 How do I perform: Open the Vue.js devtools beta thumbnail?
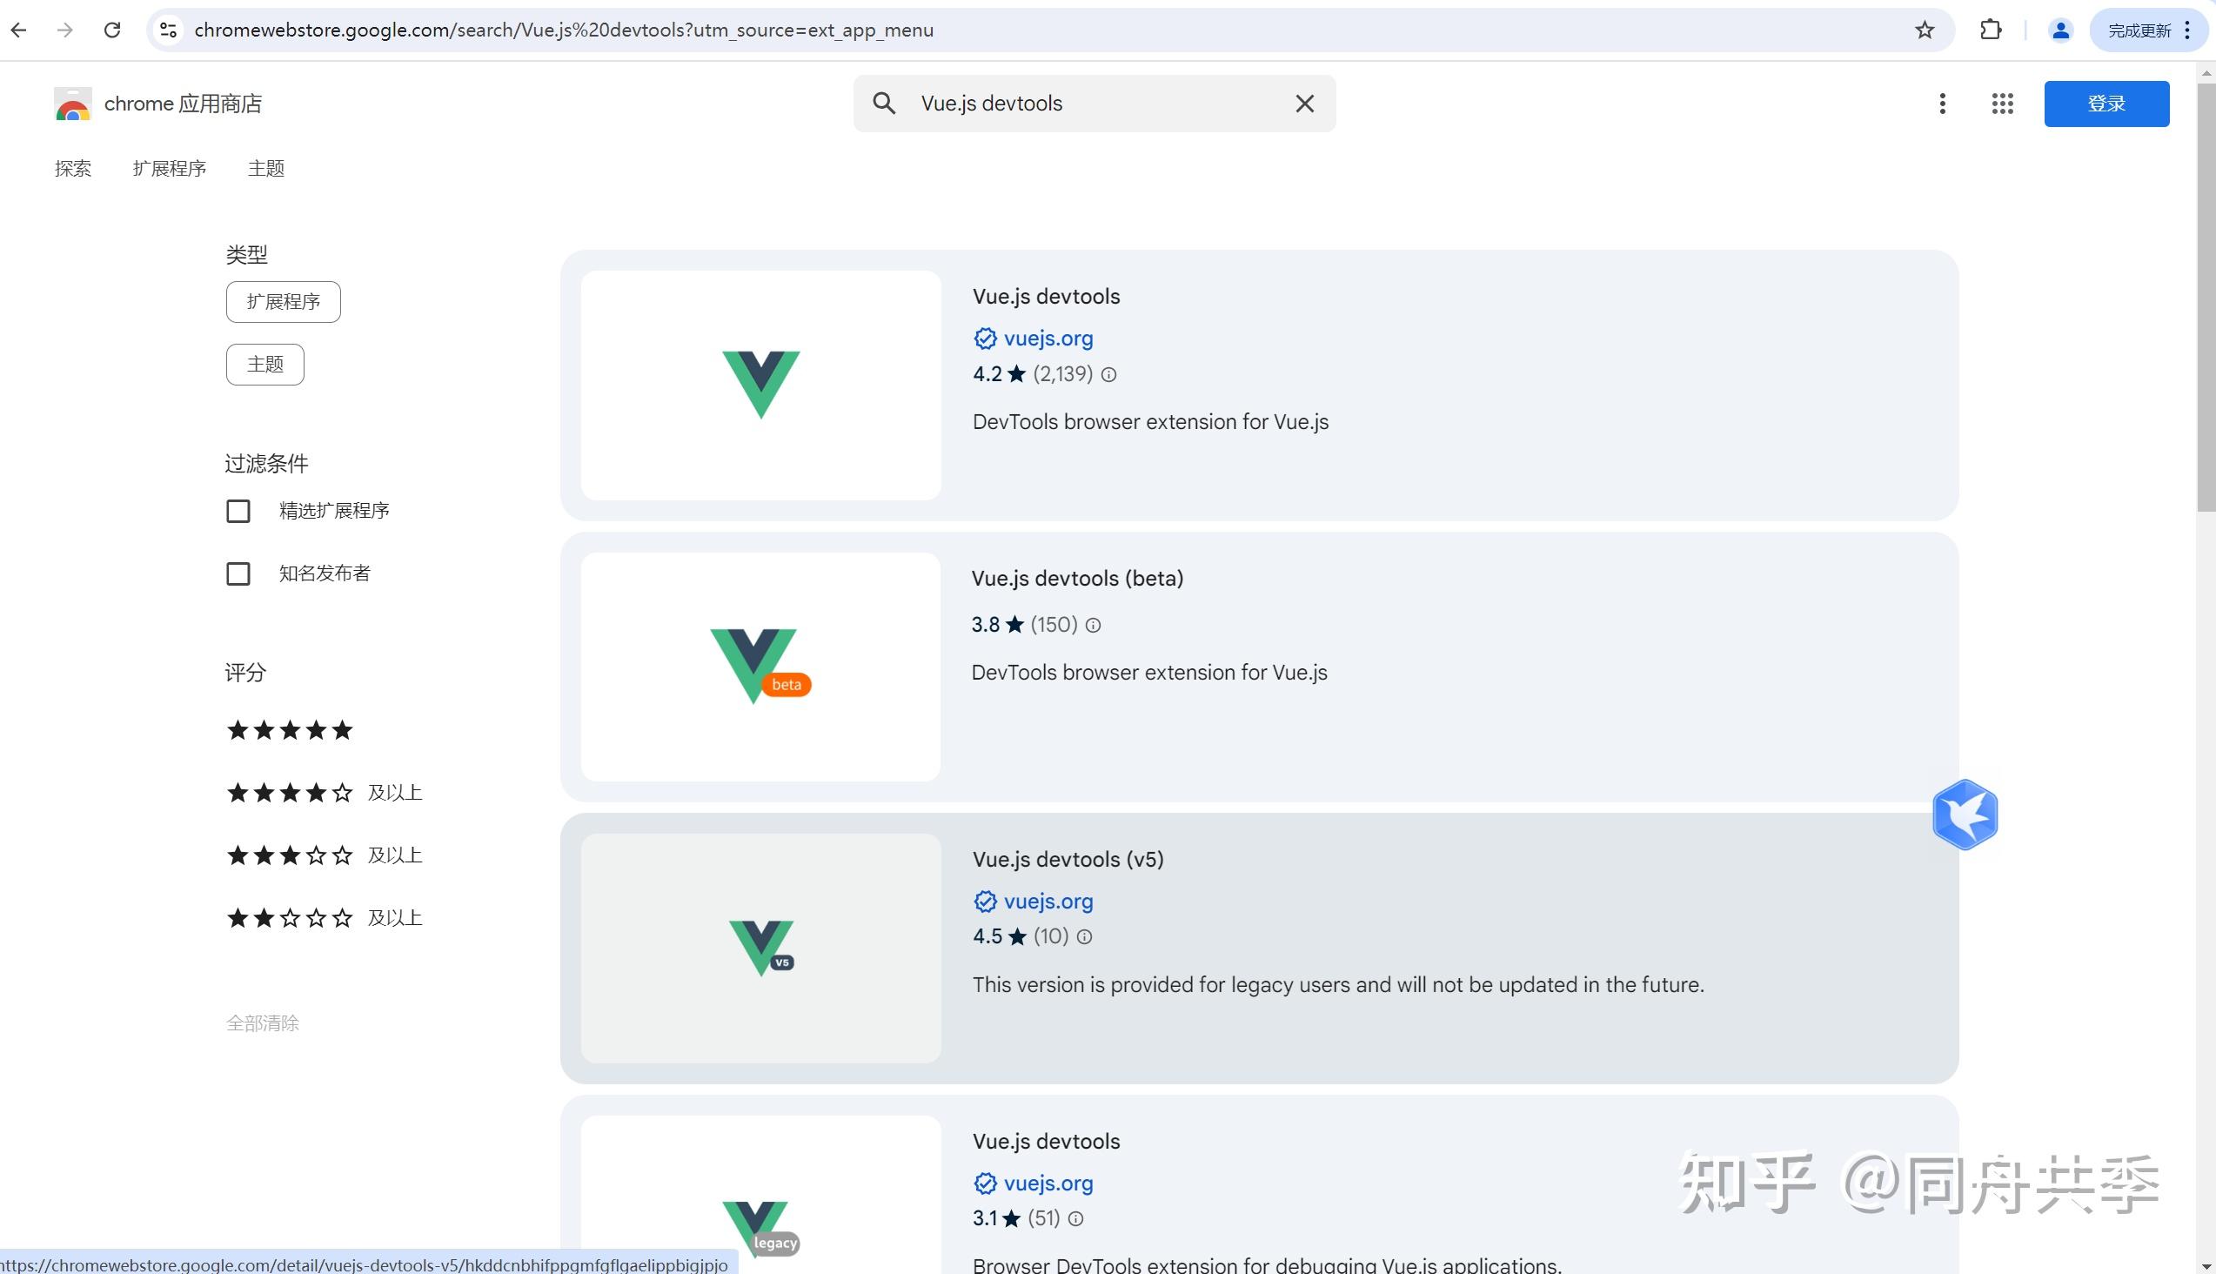click(759, 666)
